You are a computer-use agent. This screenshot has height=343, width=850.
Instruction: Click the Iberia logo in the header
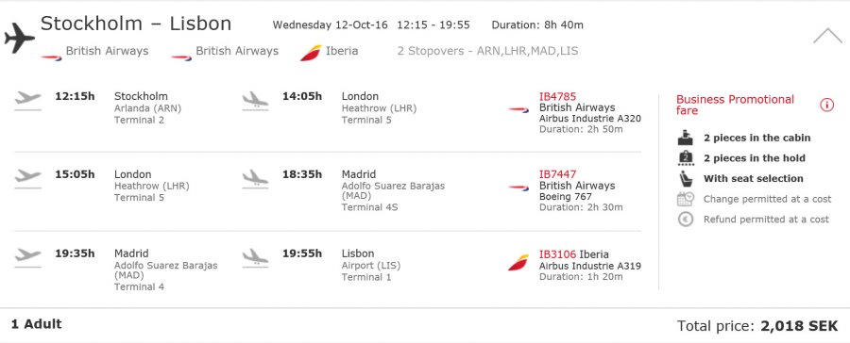coord(311,53)
